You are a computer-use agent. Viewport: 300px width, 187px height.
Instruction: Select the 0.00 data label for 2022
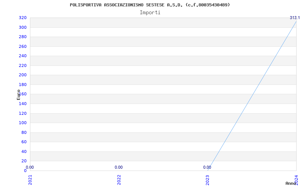click(x=118, y=167)
